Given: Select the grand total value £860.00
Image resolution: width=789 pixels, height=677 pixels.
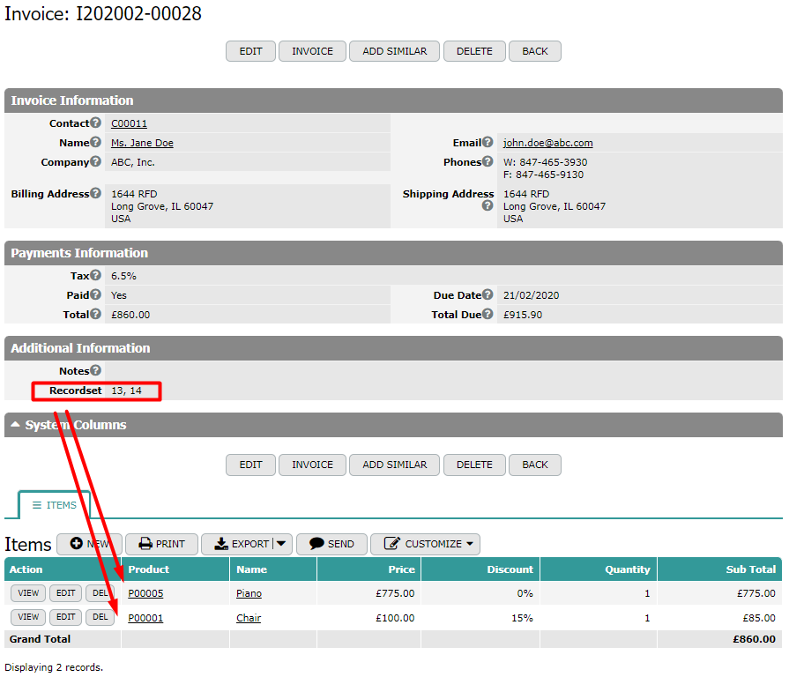Looking at the screenshot, I should tap(754, 639).
